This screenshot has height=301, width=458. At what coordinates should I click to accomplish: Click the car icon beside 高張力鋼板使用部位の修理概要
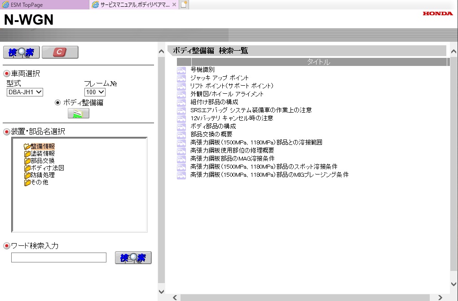tap(181, 151)
